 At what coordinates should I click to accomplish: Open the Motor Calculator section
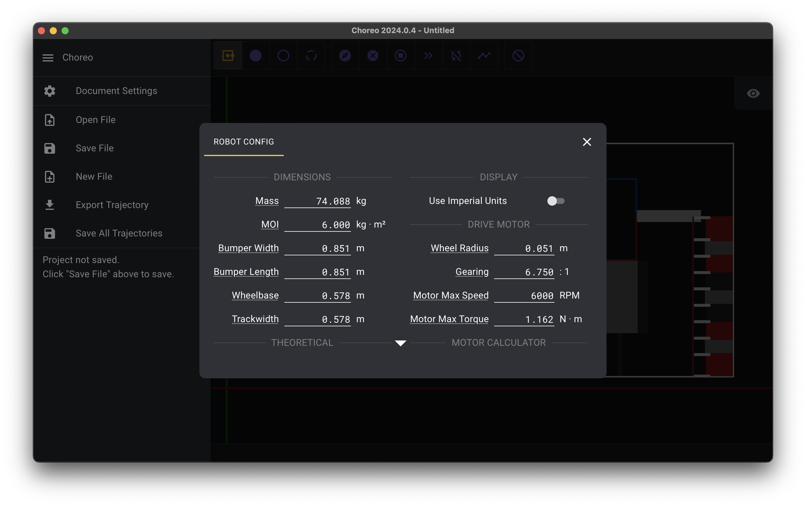click(x=498, y=343)
